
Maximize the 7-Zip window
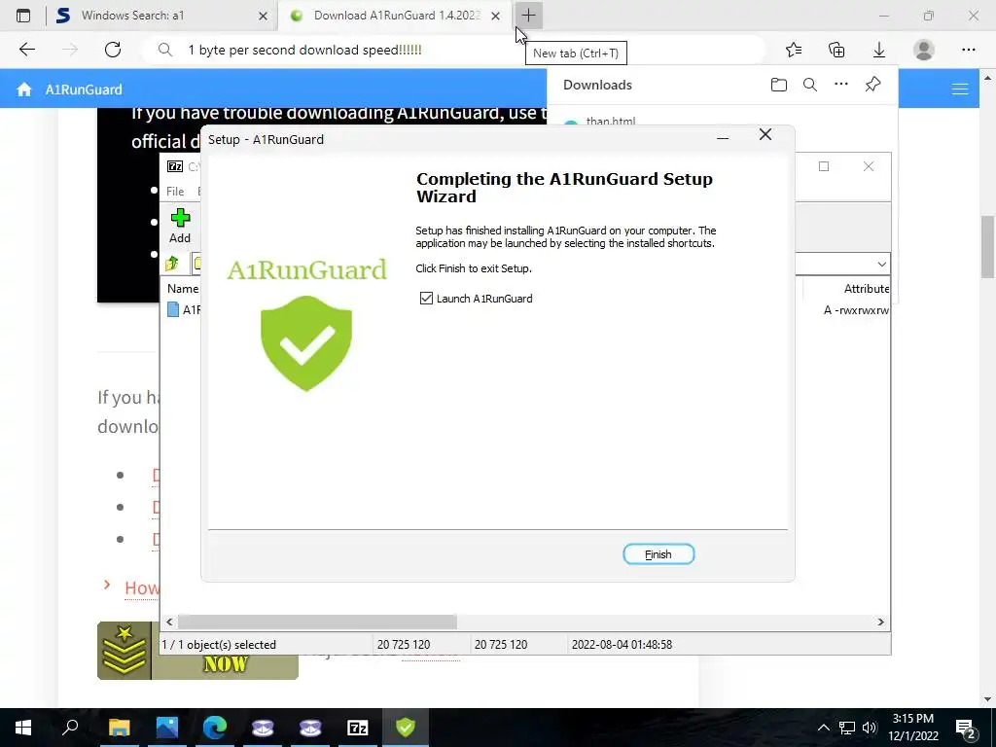tap(824, 166)
